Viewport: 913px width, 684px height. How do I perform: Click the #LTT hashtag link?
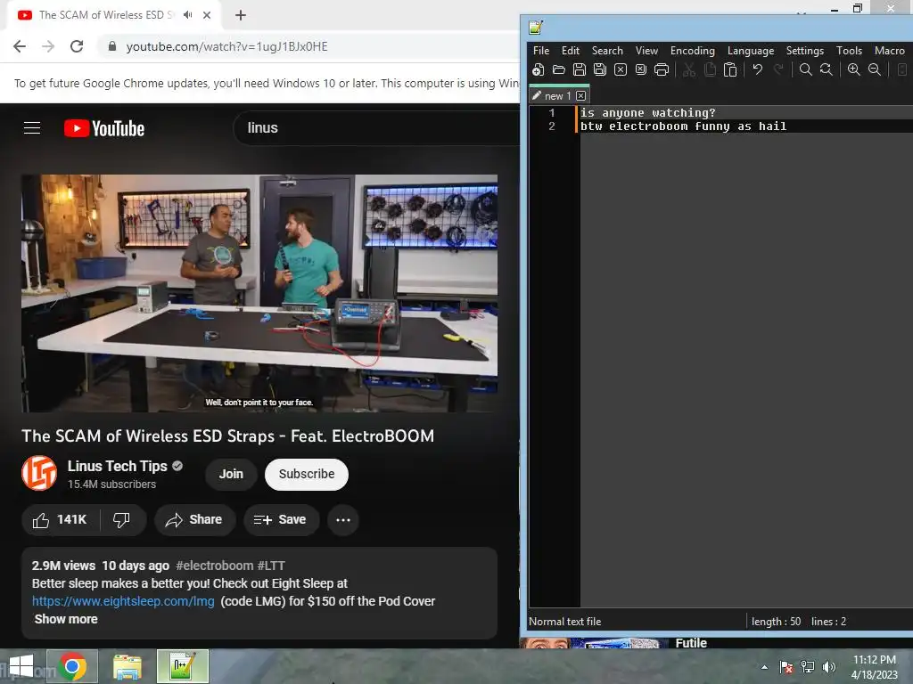pos(271,566)
